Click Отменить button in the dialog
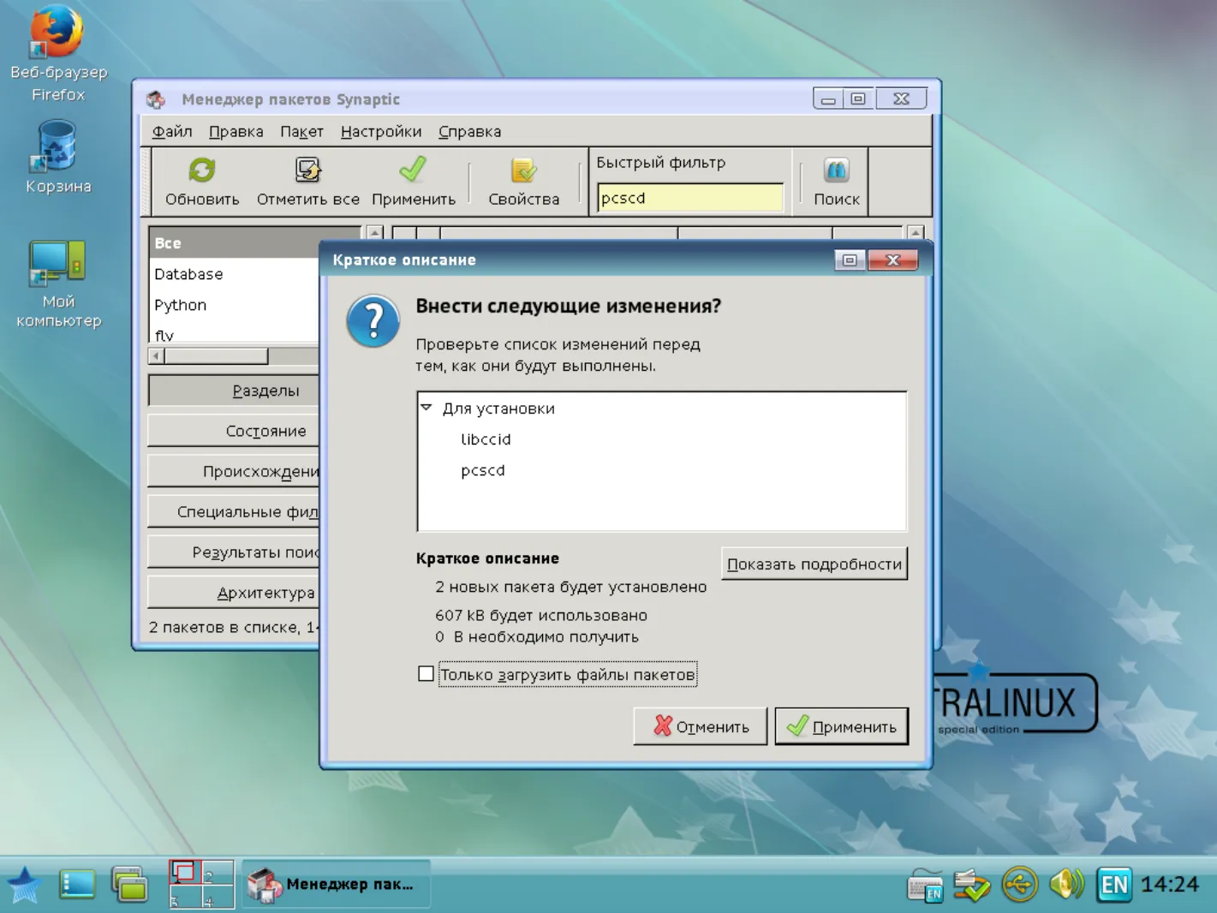This screenshot has height=913, width=1217. (x=701, y=726)
